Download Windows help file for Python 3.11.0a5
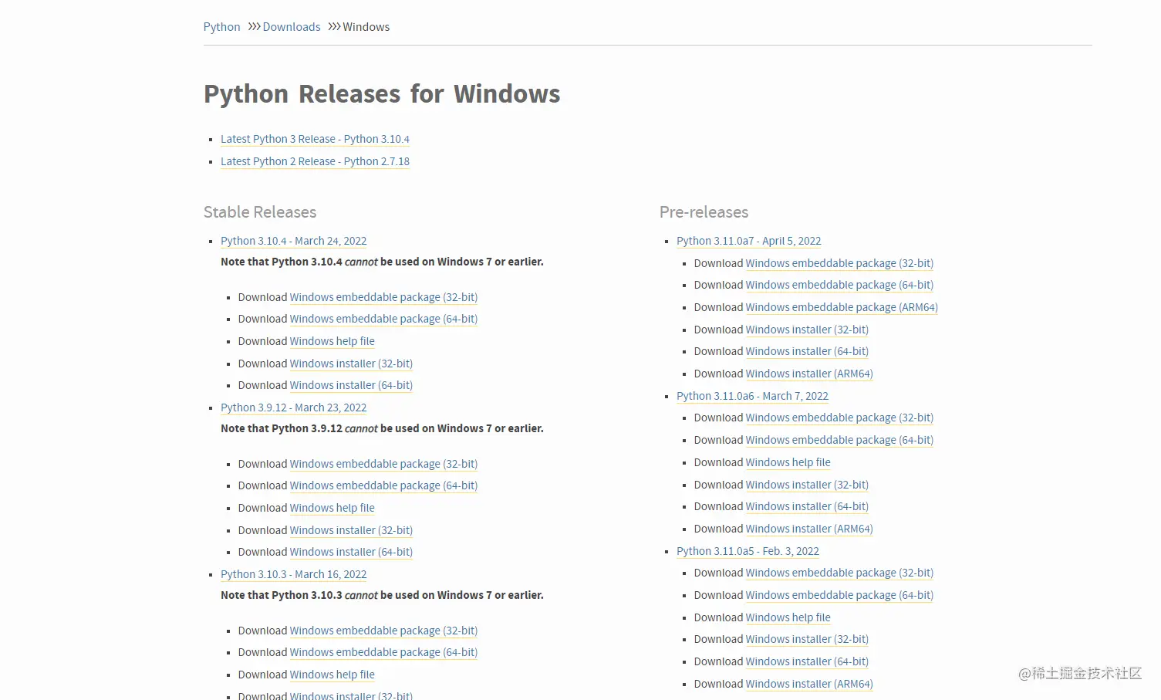The width and height of the screenshot is (1161, 700). click(x=788, y=617)
